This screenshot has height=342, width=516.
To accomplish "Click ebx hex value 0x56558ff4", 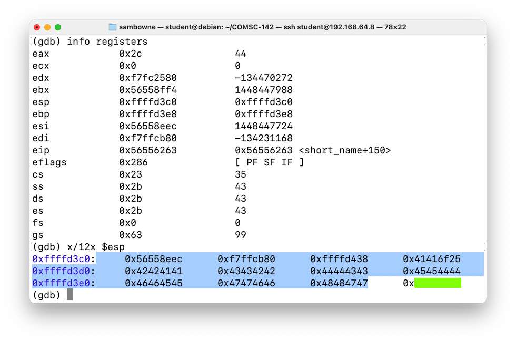I will [x=148, y=90].
